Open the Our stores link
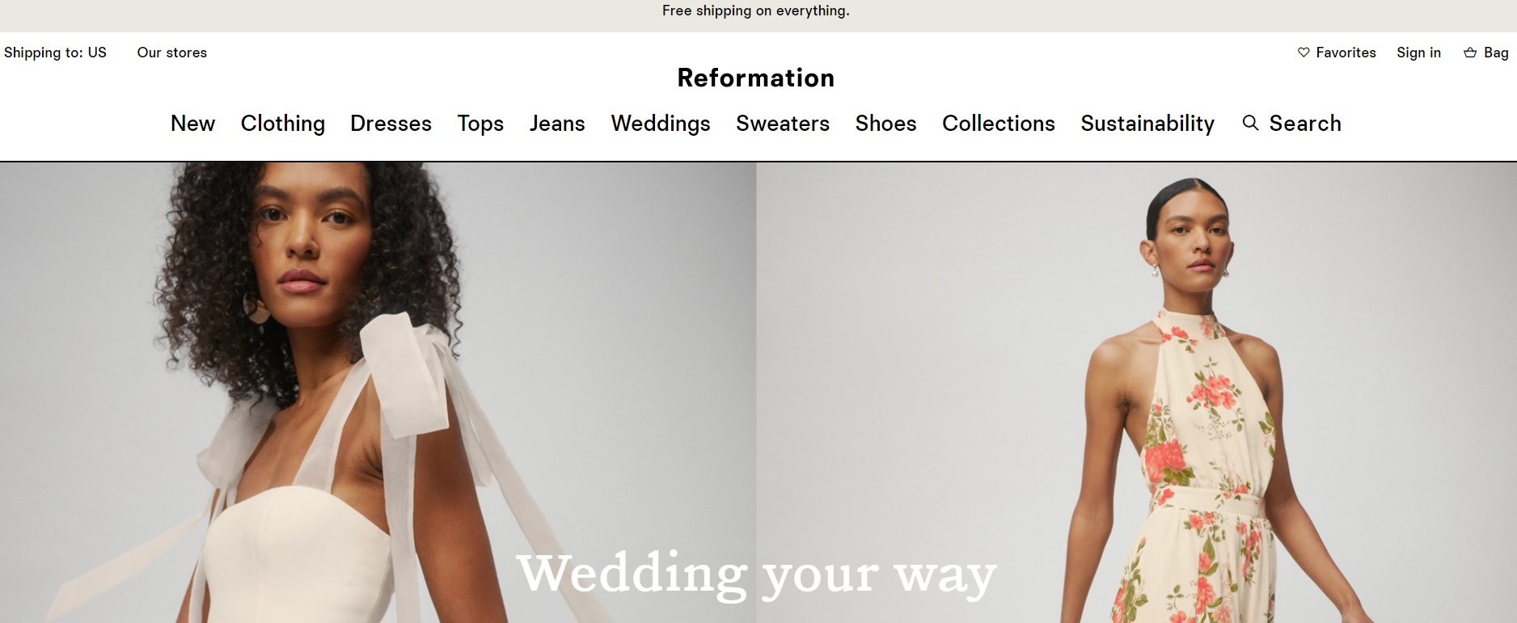Viewport: 1517px width, 623px height. (172, 53)
